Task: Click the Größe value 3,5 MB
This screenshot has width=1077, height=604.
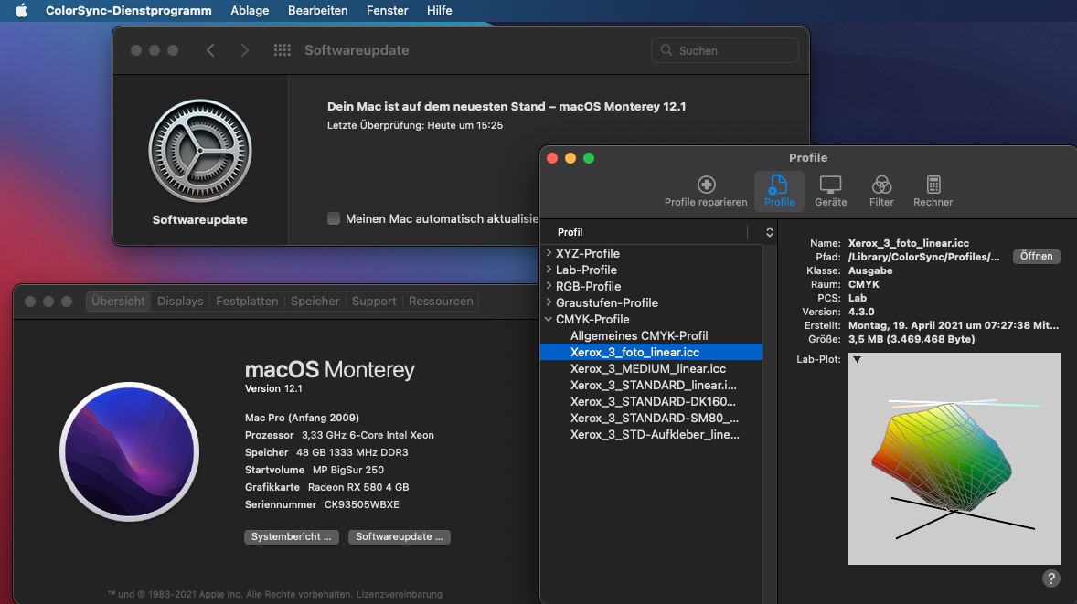Action: click(x=912, y=339)
